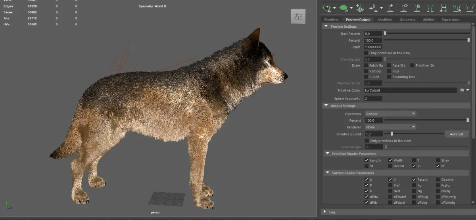Switch to the Primitives tab

click(332, 19)
